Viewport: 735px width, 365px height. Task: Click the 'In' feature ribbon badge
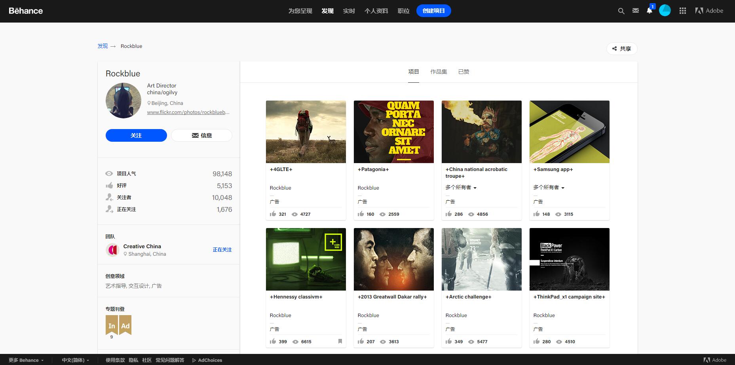pos(112,325)
